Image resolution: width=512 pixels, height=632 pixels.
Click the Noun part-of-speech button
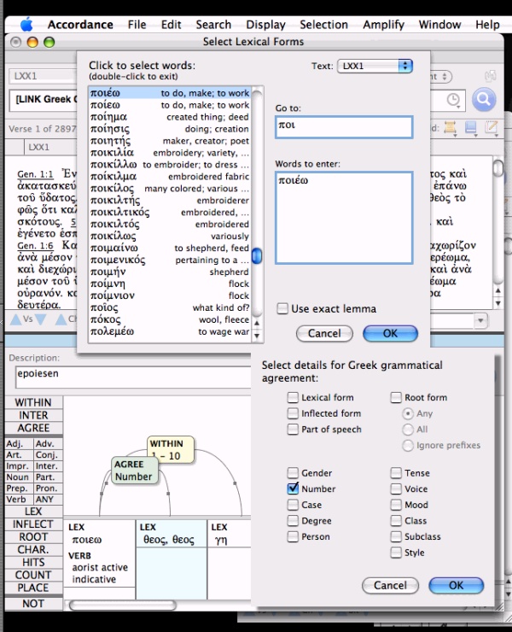(x=19, y=477)
